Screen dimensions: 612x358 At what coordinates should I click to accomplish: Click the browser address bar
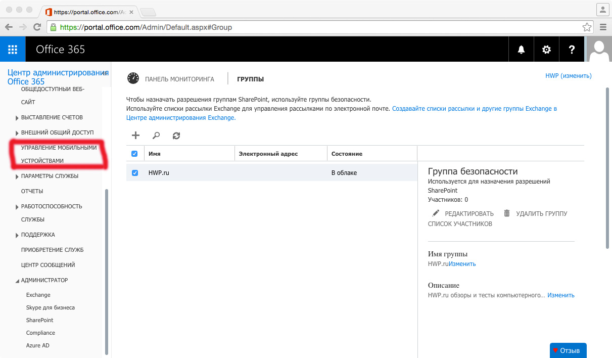pyautogui.click(x=320, y=27)
